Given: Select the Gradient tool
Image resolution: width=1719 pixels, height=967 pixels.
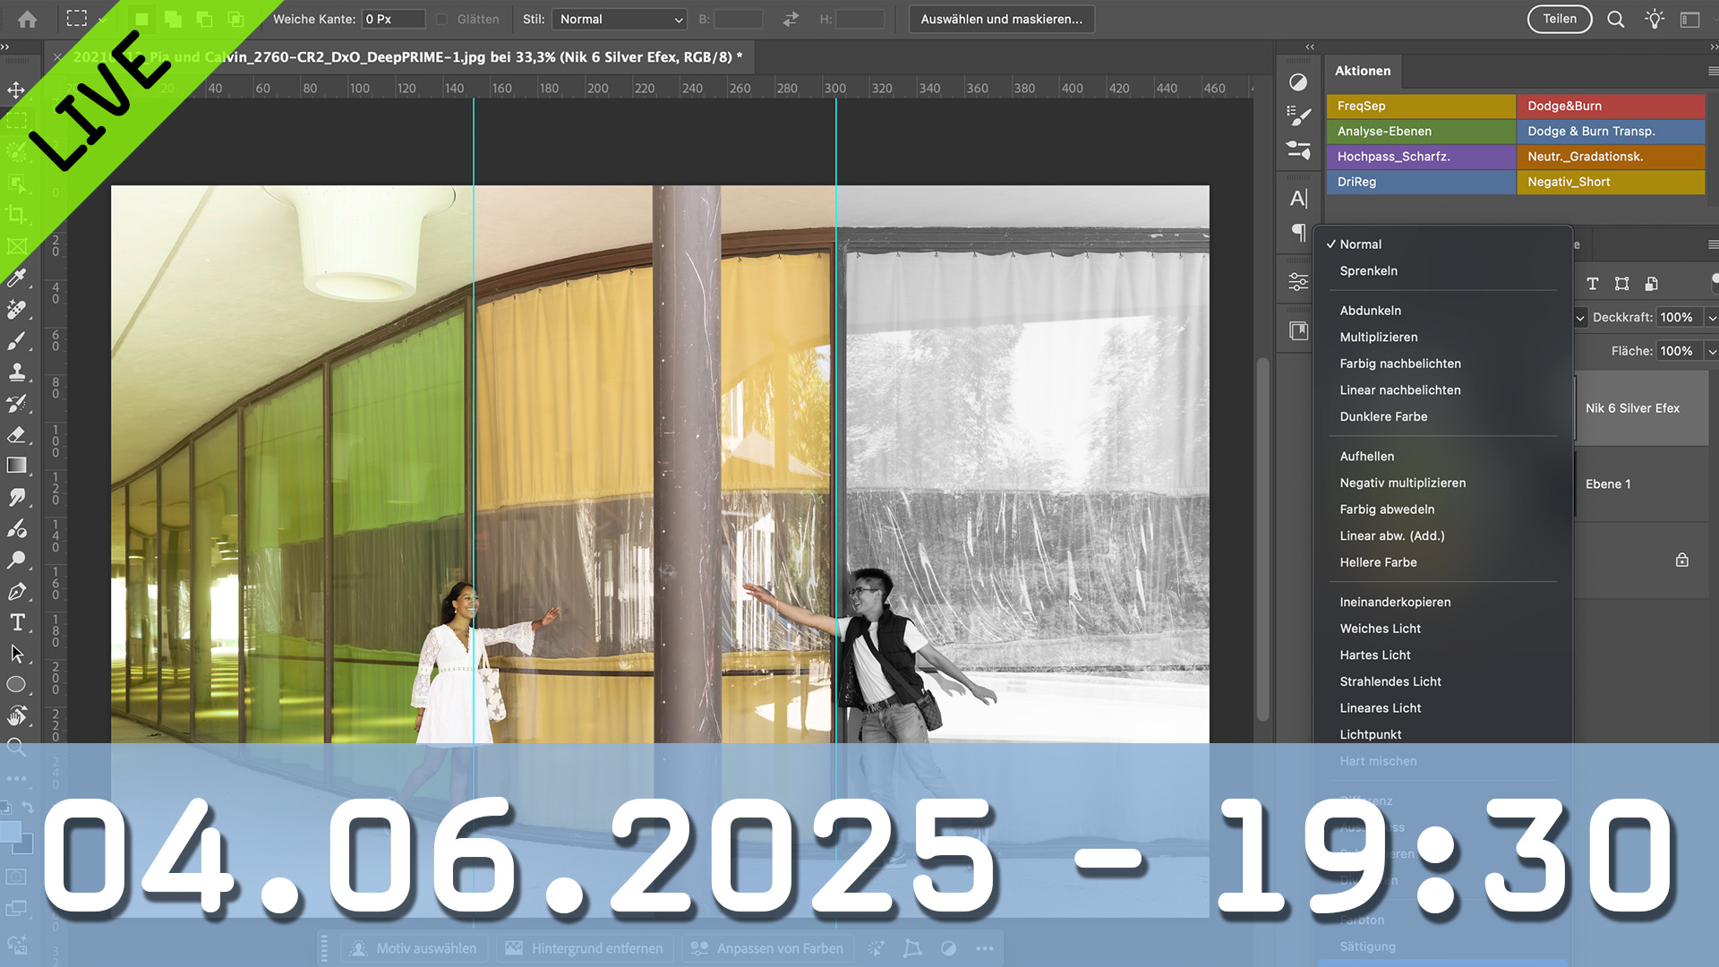Looking at the screenshot, I should pyautogui.click(x=16, y=466).
